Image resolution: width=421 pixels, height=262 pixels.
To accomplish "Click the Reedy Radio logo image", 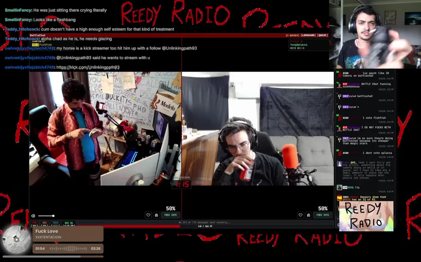I will point(366,216).
